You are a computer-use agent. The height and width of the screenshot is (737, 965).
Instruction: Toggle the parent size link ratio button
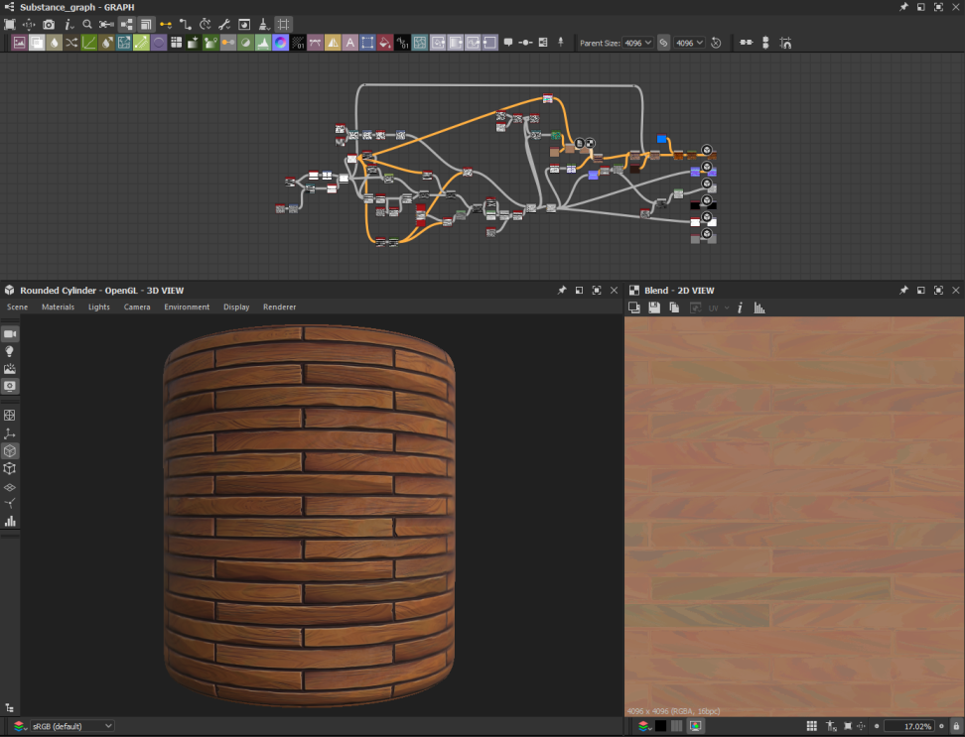(x=664, y=43)
